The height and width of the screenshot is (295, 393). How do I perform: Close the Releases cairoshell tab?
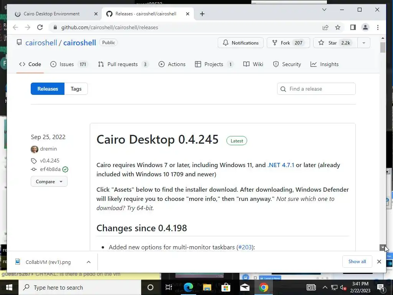tap(187, 14)
